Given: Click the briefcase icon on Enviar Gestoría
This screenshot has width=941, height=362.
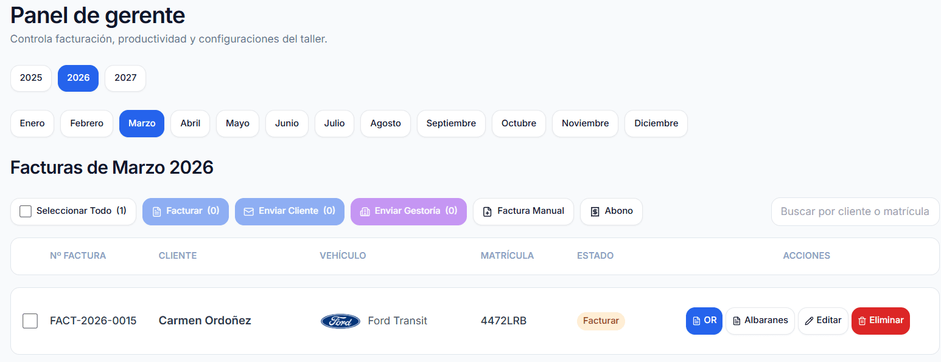Looking at the screenshot, I should tap(365, 211).
